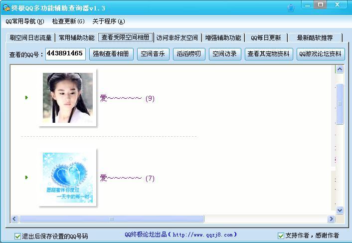This screenshot has width=352, height=243.
Task: Open the 最新酷软推荐 tab
Action: [x=315, y=37]
